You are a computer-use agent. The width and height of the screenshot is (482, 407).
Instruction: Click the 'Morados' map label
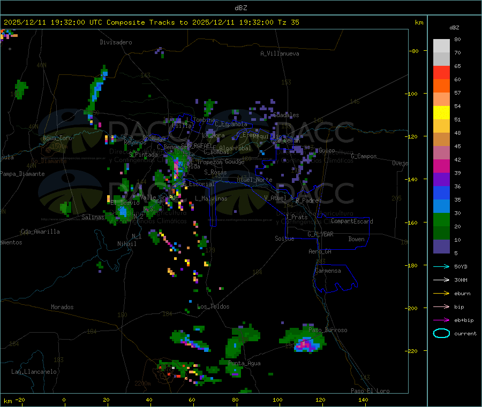pos(62,307)
